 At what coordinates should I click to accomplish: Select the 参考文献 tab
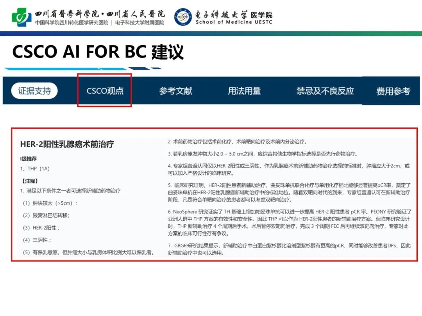(x=175, y=91)
